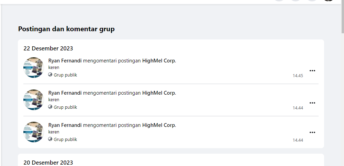Open the post thumbnail of the third entry

point(34,132)
